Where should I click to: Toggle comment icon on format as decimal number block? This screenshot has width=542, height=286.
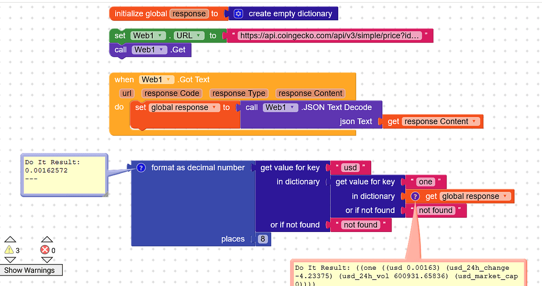click(x=141, y=168)
